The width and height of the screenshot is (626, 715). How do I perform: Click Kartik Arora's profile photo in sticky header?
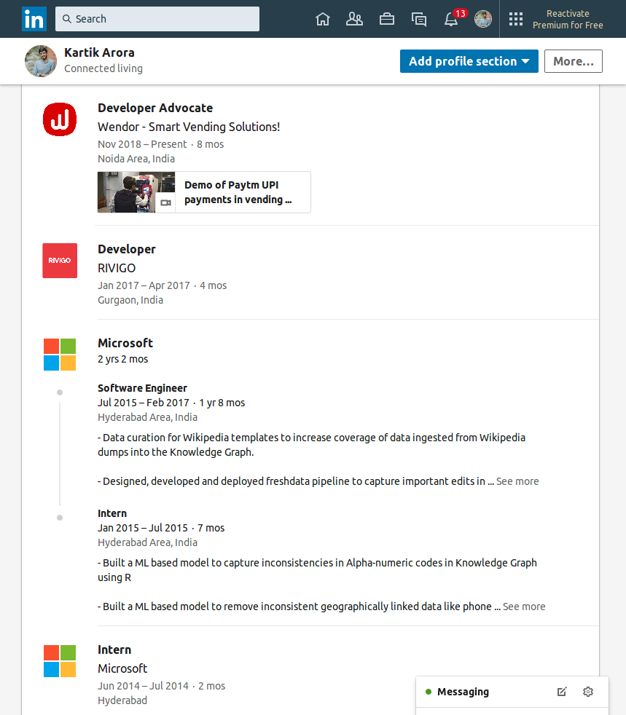coord(41,61)
